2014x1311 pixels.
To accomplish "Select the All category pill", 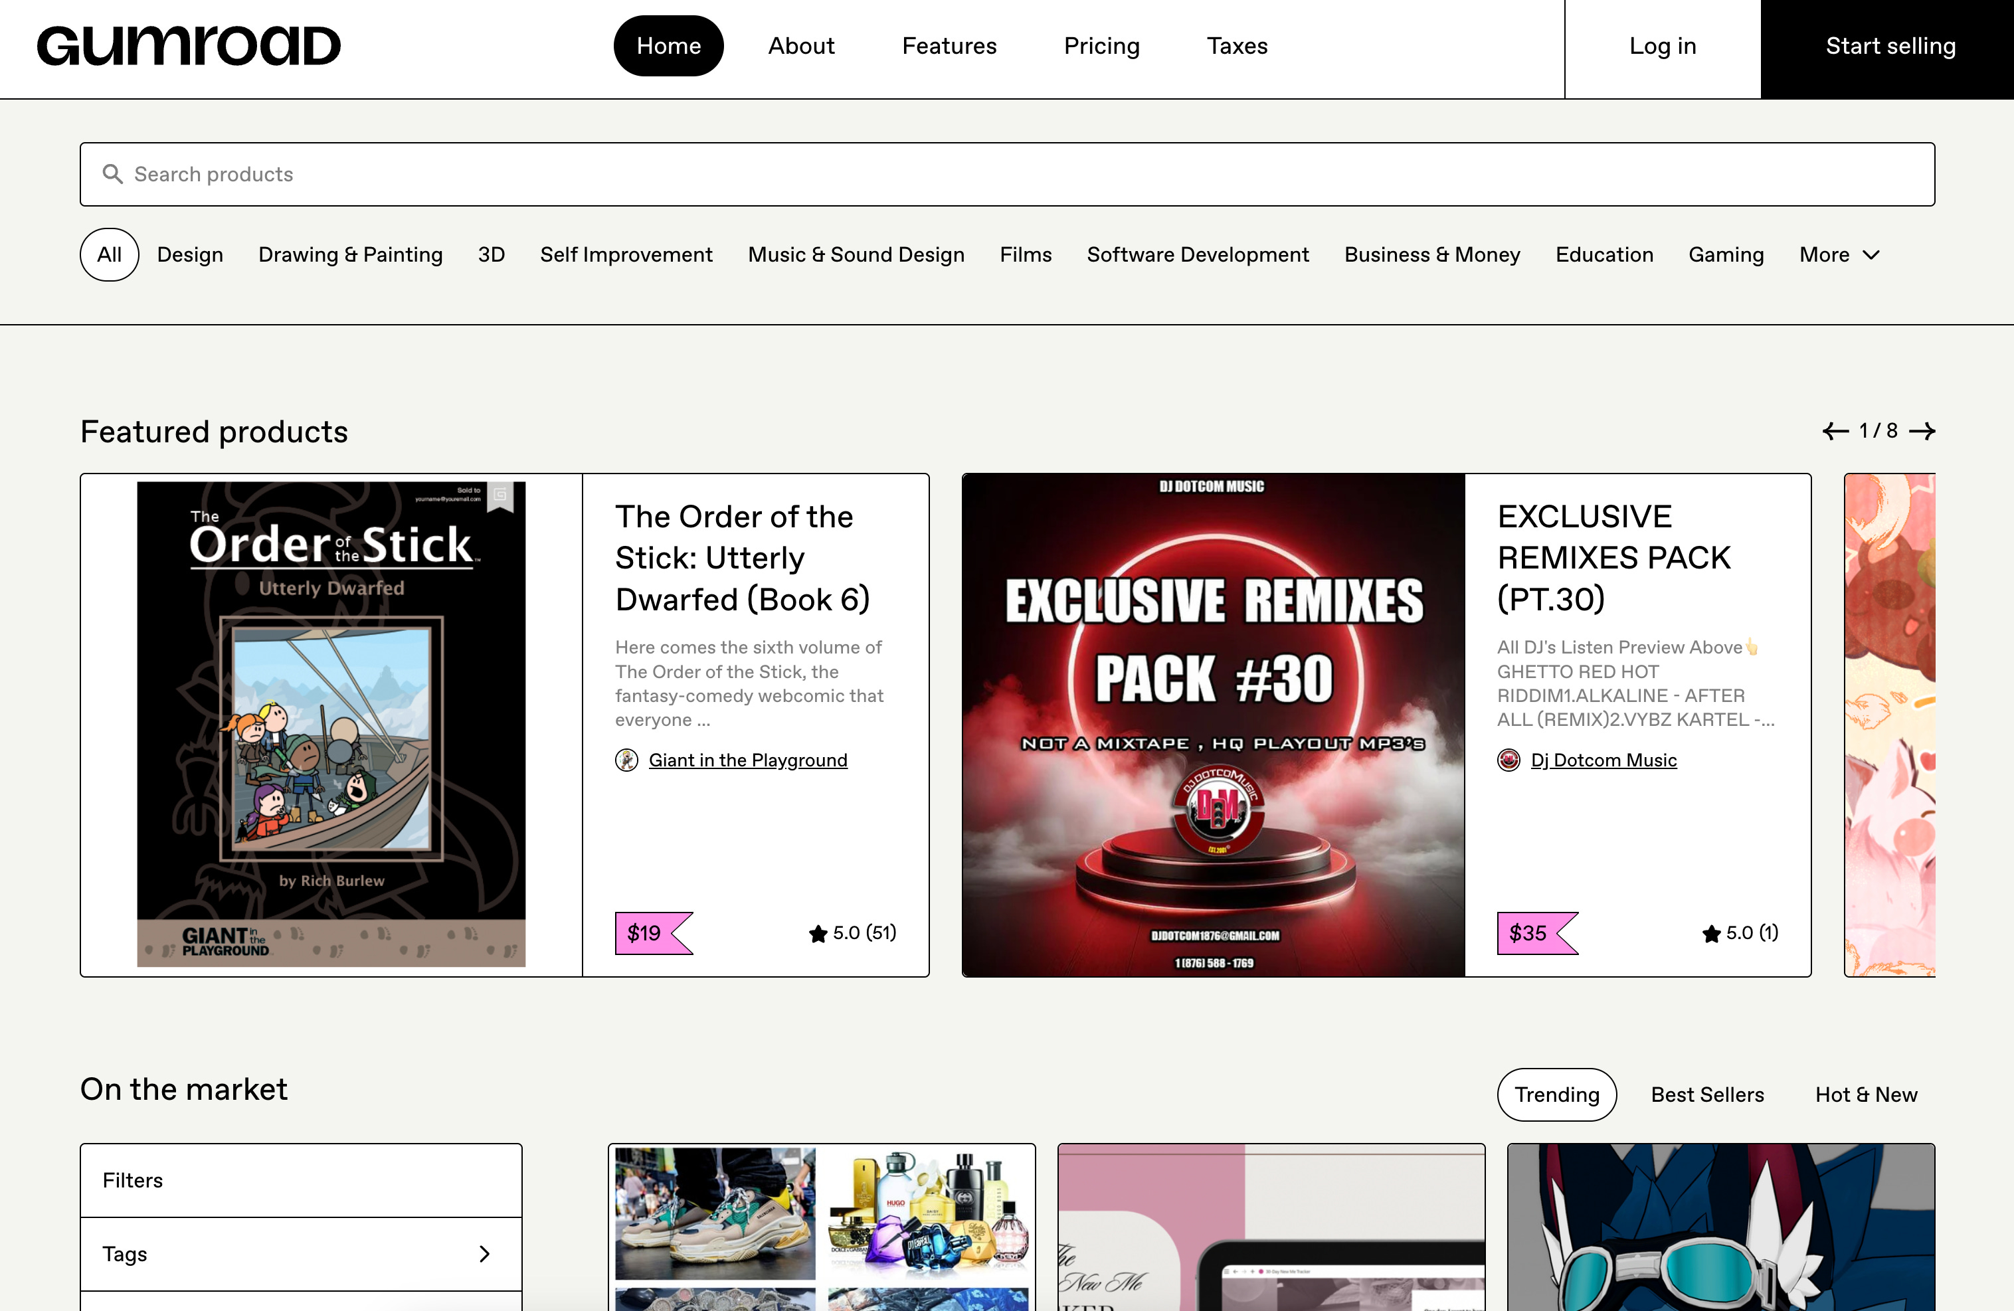I will point(109,254).
